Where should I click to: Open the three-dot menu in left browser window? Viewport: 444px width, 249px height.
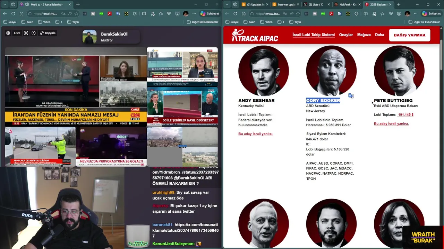click(x=194, y=13)
